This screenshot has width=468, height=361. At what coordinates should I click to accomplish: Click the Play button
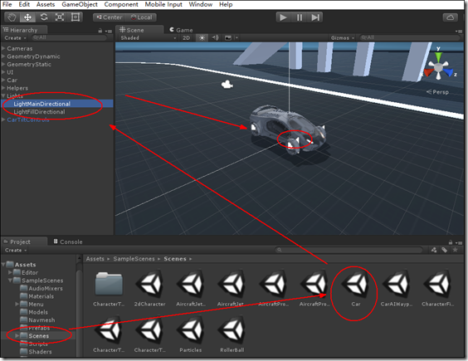[283, 17]
